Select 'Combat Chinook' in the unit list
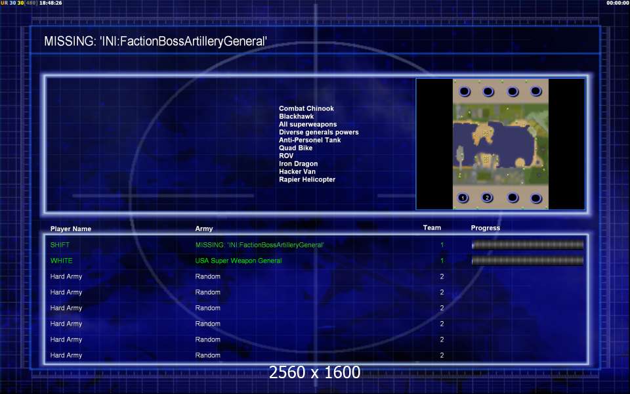630x394 pixels. pyautogui.click(x=306, y=108)
